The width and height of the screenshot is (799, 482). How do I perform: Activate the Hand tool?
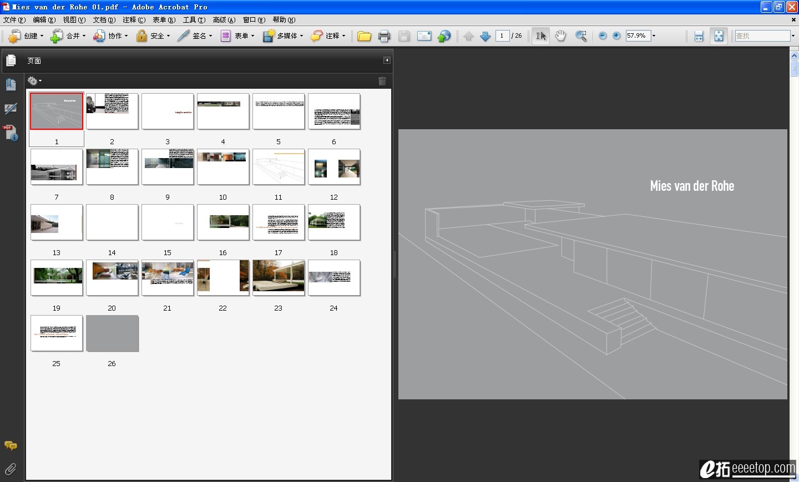coord(560,36)
